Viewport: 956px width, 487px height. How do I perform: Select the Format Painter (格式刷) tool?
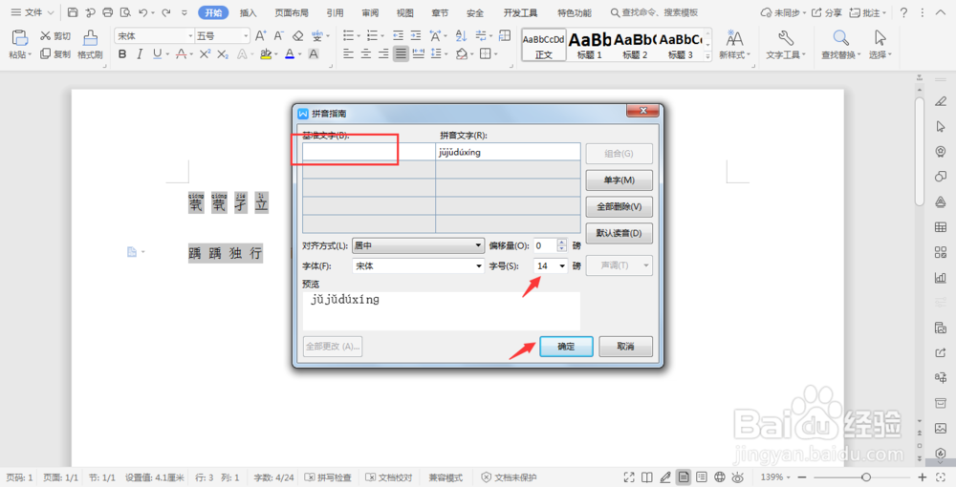click(90, 44)
